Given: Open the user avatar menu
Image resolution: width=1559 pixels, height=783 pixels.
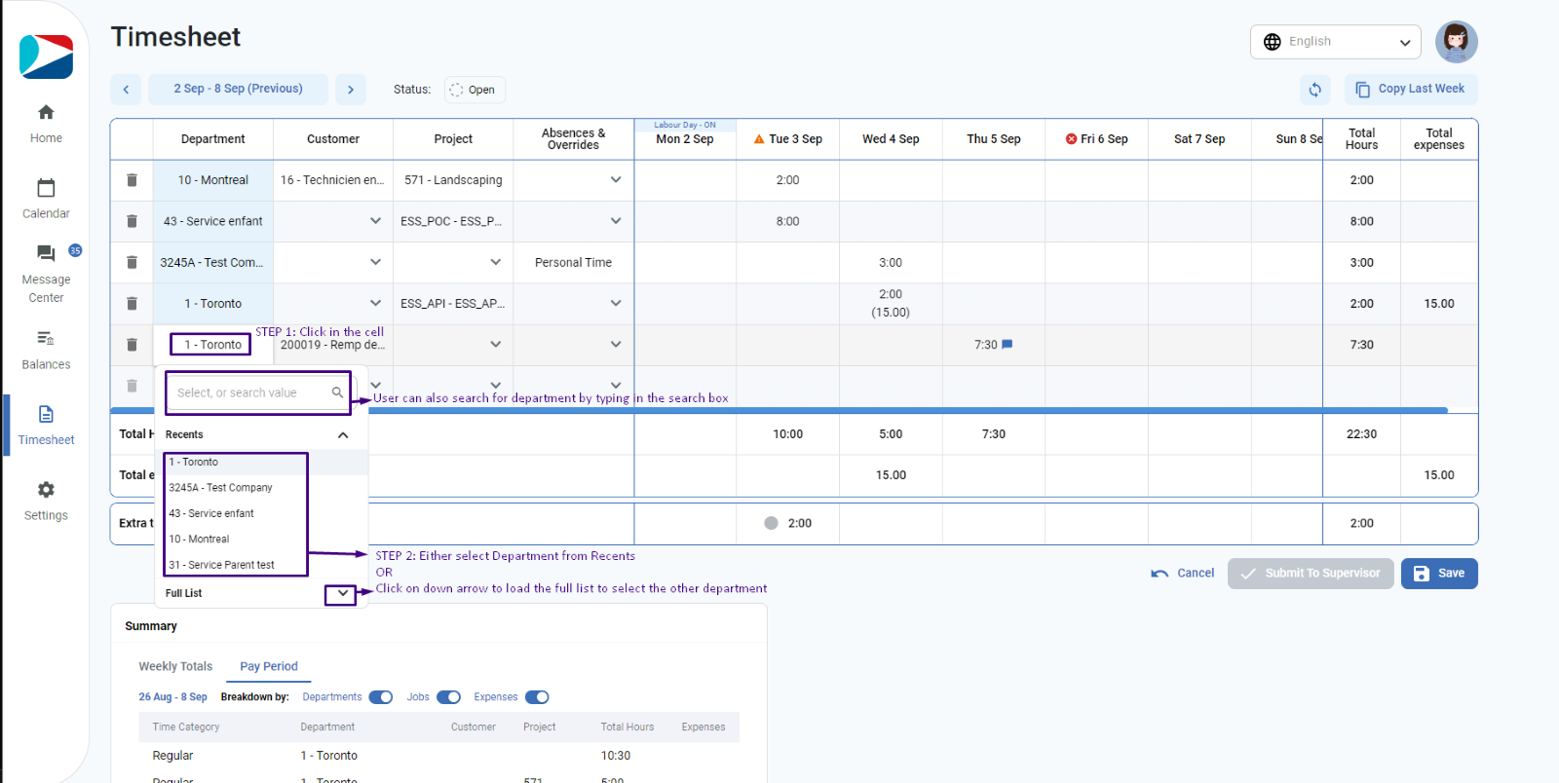Looking at the screenshot, I should coord(1456,42).
